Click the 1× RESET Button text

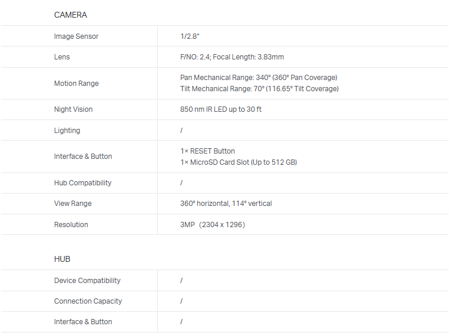click(x=207, y=151)
